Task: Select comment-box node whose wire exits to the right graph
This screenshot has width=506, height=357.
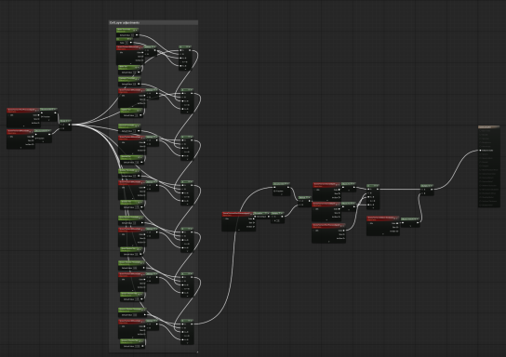Action: (x=187, y=332)
